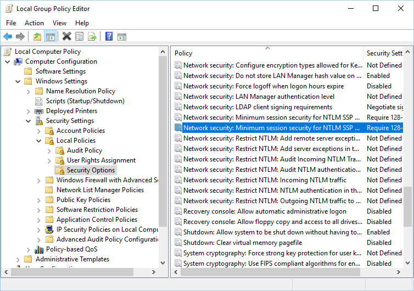Collapse the Computer Configuration node

[x=8, y=62]
